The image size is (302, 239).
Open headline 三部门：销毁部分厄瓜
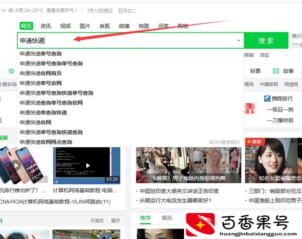(275, 191)
